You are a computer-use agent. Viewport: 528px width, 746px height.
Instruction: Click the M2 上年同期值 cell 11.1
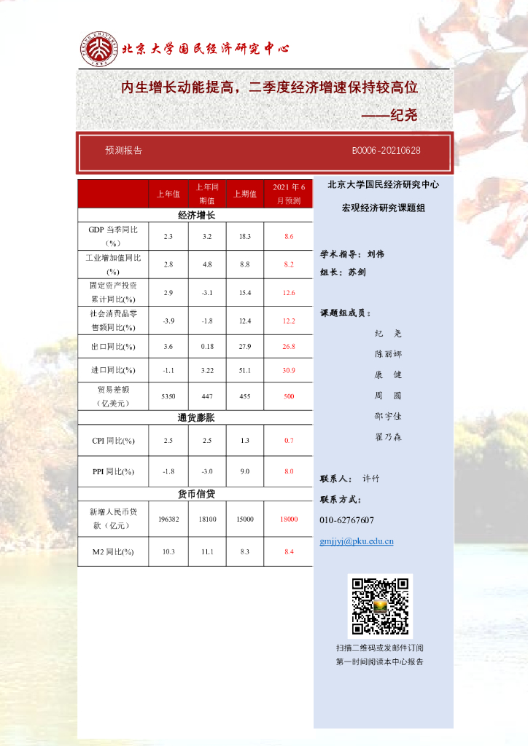click(207, 552)
